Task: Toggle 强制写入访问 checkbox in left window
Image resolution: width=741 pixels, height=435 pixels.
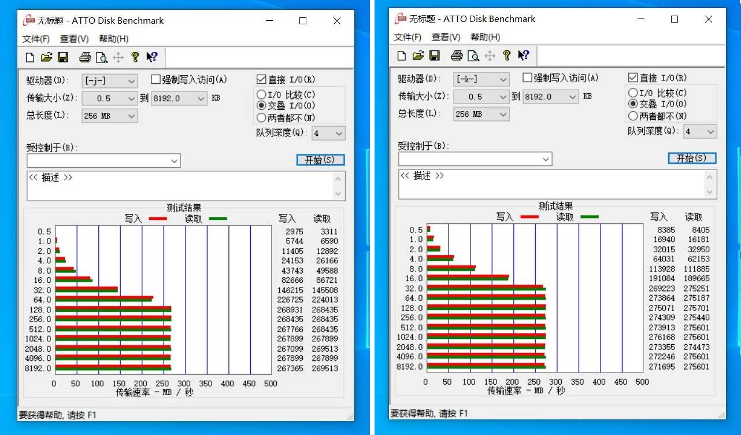Action: [155, 79]
